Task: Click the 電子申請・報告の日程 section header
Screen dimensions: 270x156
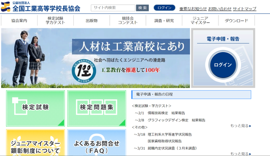Action: point(191,95)
